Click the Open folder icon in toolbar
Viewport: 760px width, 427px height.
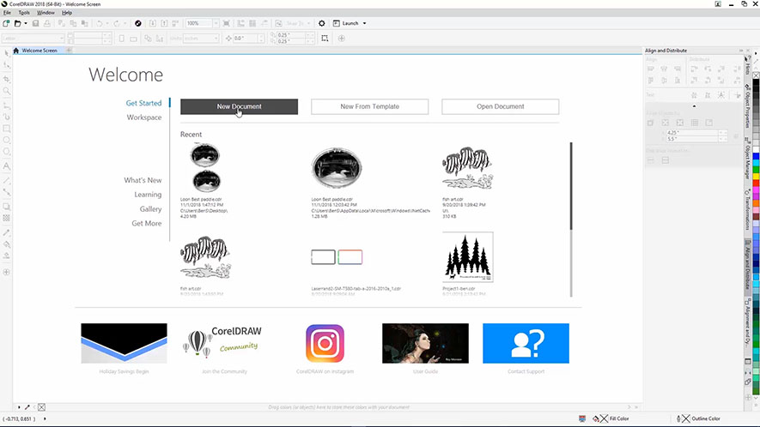(16, 23)
